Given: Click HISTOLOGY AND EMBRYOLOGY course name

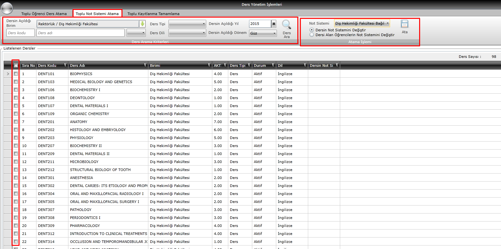Looking at the screenshot, I should click(x=98, y=130).
